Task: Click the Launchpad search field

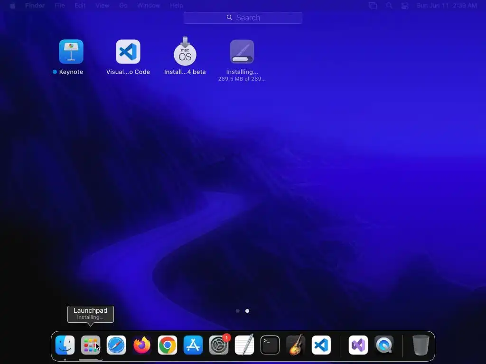Action: click(x=243, y=18)
